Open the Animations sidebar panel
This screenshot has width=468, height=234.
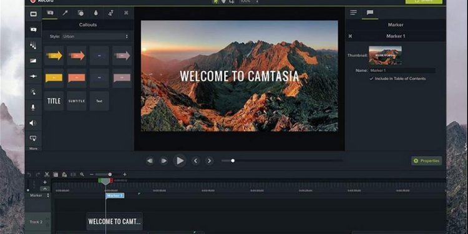[34, 76]
